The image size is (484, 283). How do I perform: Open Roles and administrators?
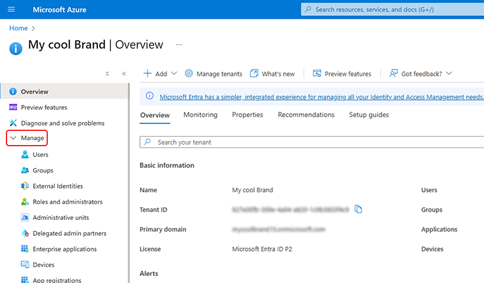click(x=68, y=202)
